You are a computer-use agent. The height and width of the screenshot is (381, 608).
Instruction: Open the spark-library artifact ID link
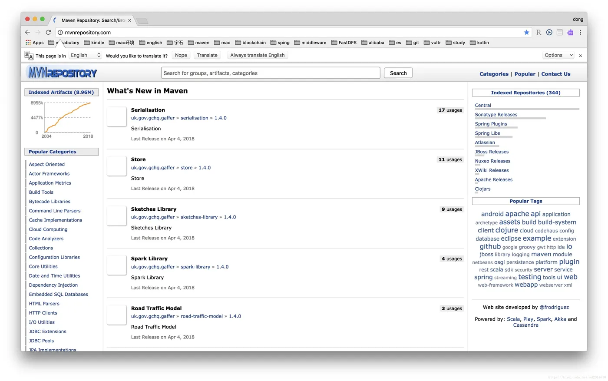[x=195, y=267]
